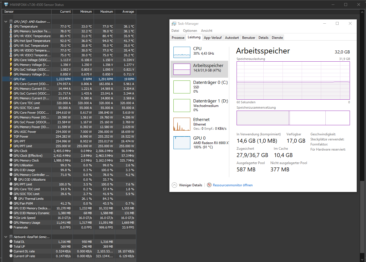
Task: Open Ressourcenmonitor öffnen link
Action: [x=233, y=185]
